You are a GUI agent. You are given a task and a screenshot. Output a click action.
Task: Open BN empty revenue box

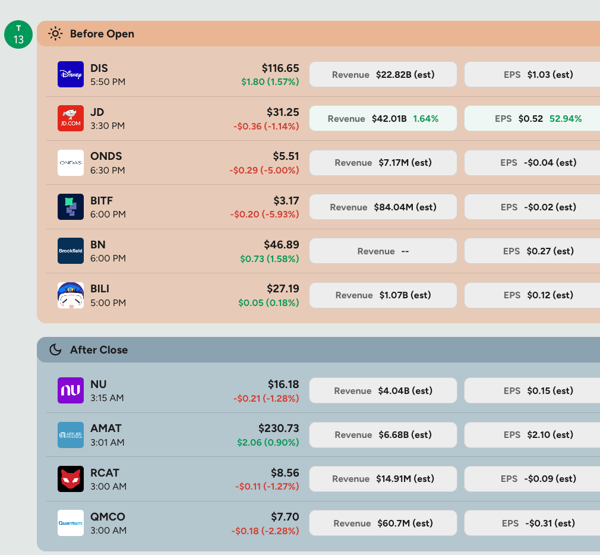383,251
